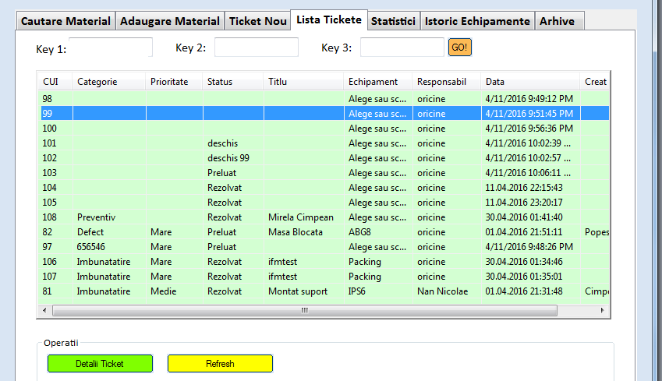Image resolution: width=662 pixels, height=381 pixels.
Task: Click the Status column header
Action: 233,82
